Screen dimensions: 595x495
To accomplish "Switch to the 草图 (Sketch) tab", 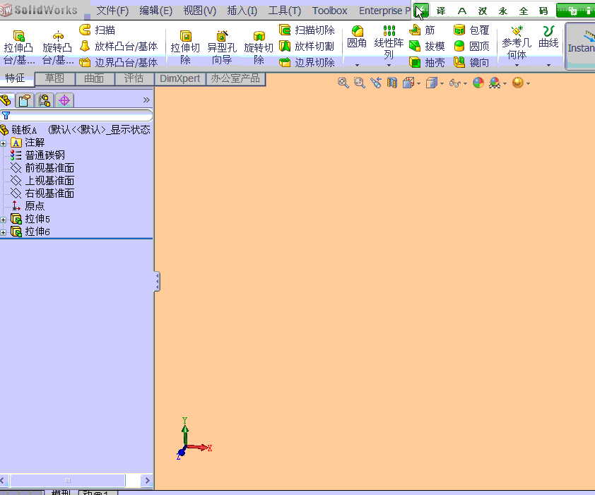I will click(54, 78).
